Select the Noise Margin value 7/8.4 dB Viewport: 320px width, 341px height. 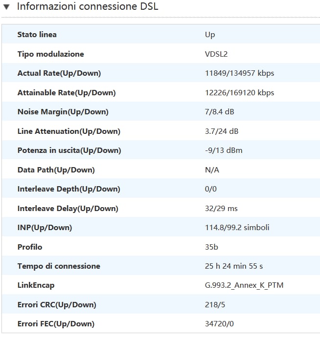tap(219, 112)
